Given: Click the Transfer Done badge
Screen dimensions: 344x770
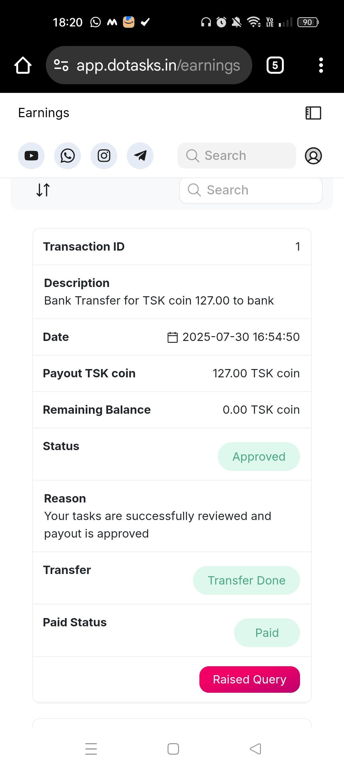Looking at the screenshot, I should 246,580.
